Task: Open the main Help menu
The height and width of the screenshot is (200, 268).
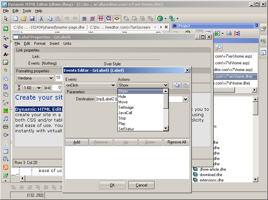Action: [x=39, y=11]
